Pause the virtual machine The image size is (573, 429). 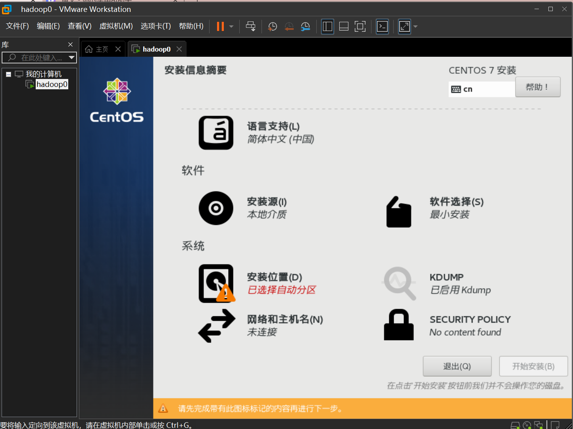(220, 27)
